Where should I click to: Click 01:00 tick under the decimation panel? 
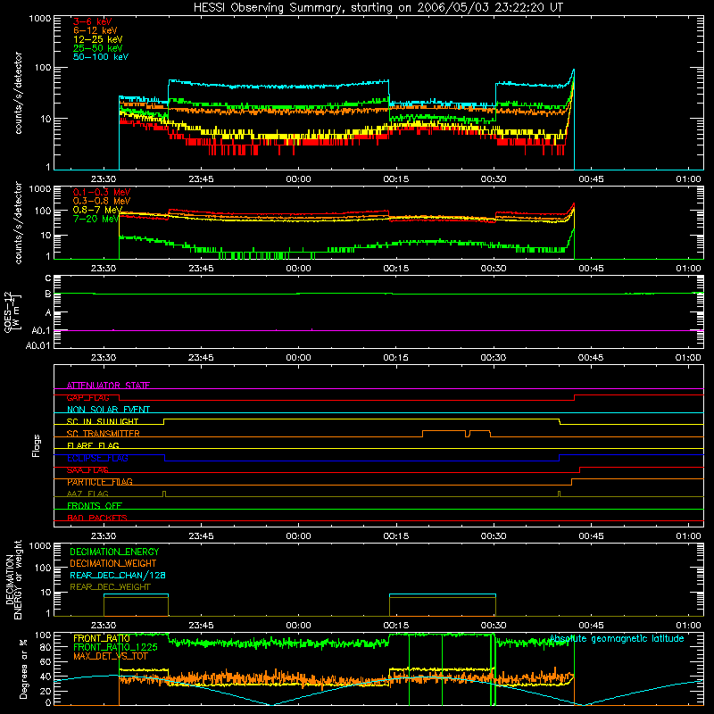click(688, 626)
